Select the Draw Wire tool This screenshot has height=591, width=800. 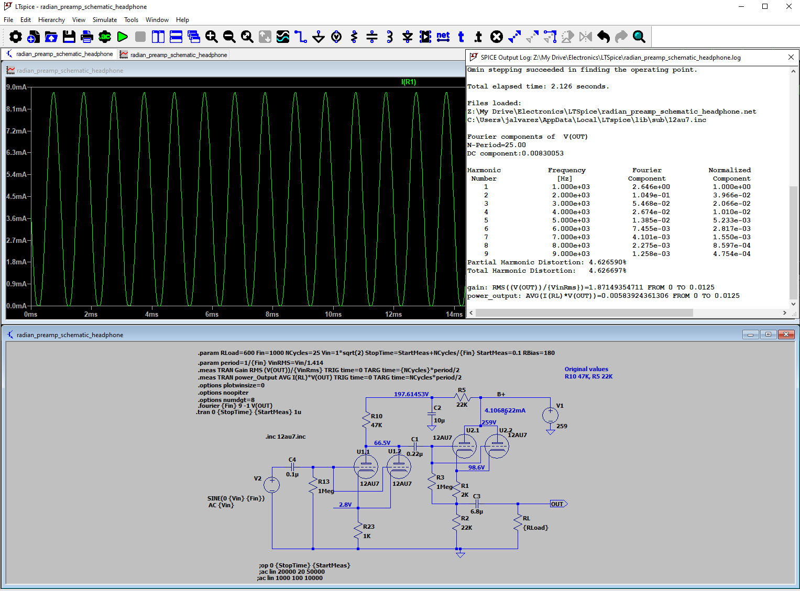(301, 37)
